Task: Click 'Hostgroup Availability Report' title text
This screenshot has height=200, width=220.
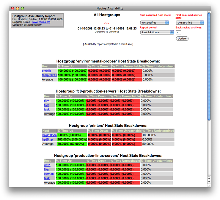Action: (x=34, y=16)
